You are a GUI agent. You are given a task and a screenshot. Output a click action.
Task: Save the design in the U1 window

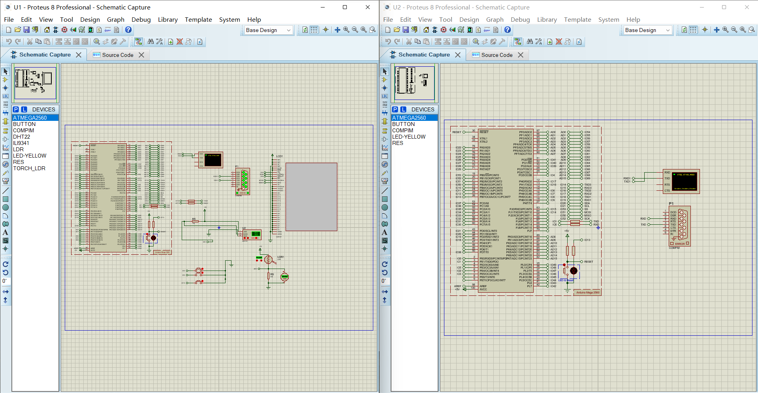tap(26, 30)
